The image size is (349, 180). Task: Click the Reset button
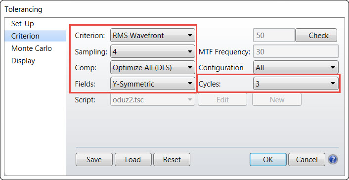(x=172, y=160)
